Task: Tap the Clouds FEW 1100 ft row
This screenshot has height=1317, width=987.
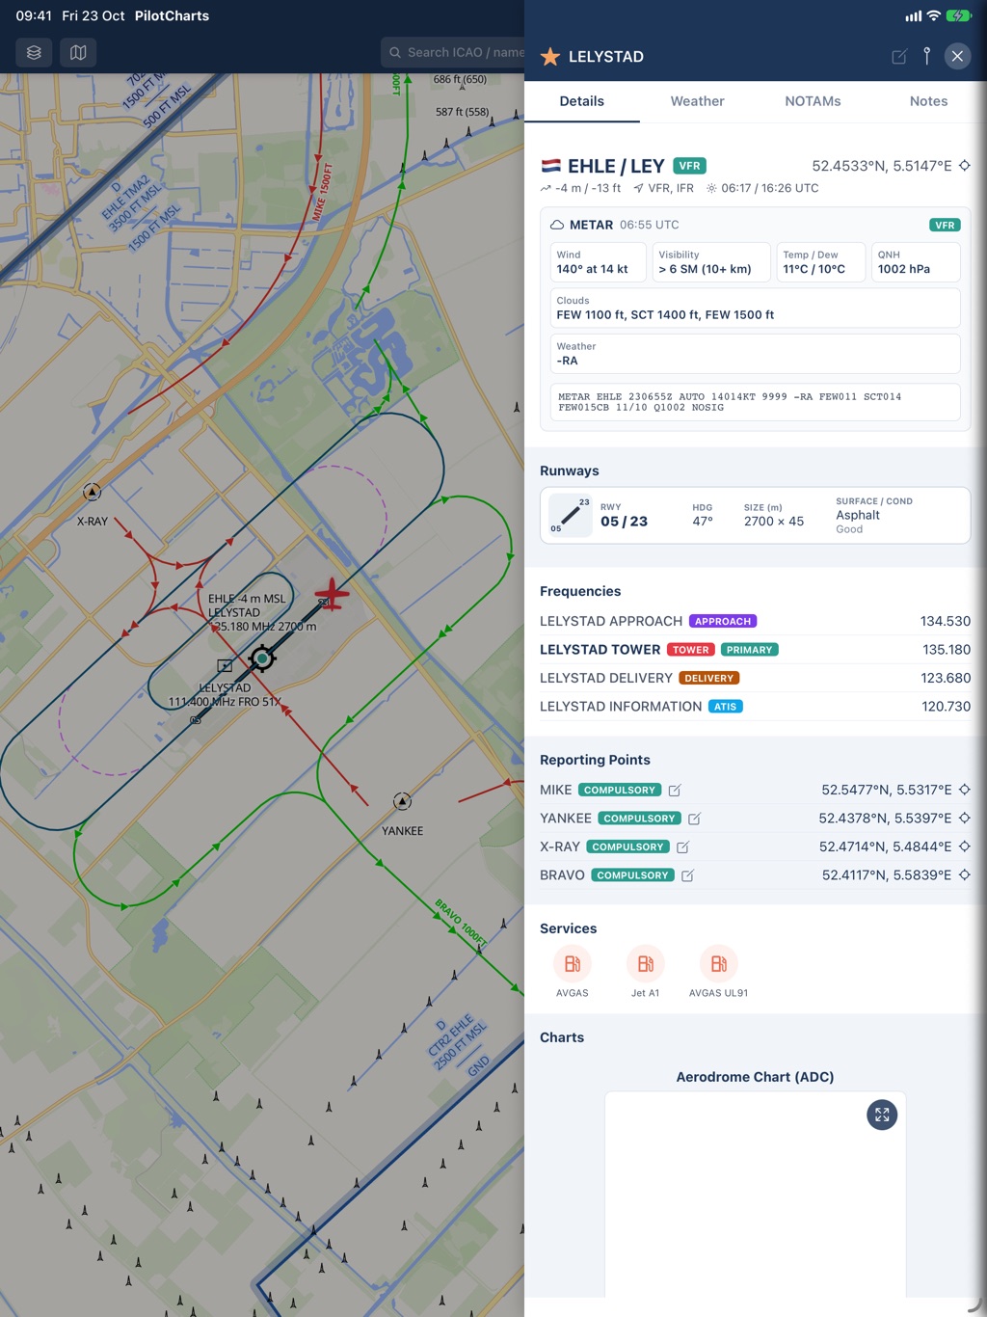Action: click(756, 308)
